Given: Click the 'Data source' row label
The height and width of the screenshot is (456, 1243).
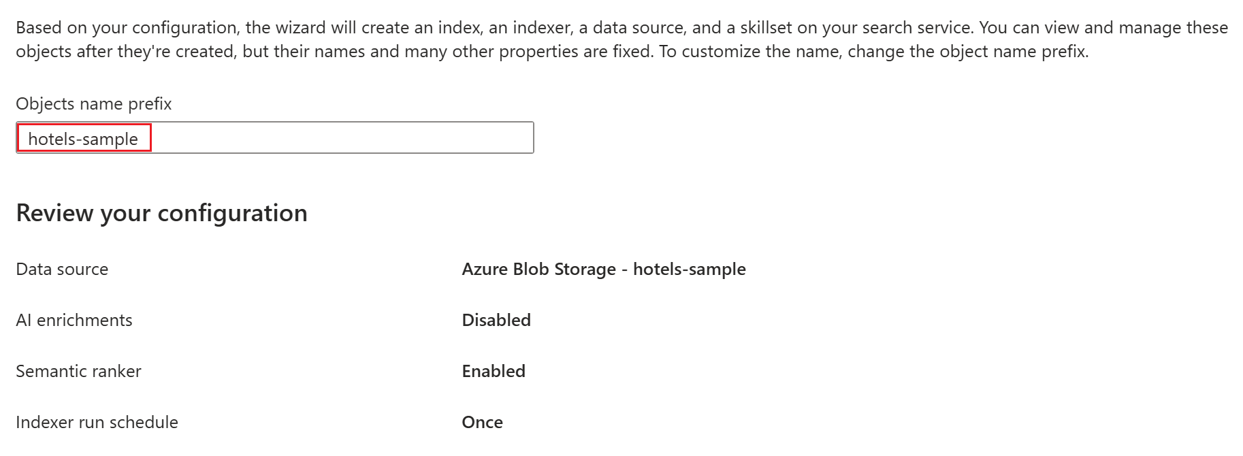Looking at the screenshot, I should pos(62,269).
